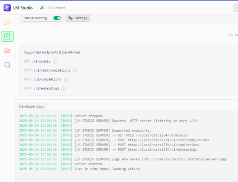Click the /v1/embeddings endpoint path text

pyautogui.click(x=47, y=88)
